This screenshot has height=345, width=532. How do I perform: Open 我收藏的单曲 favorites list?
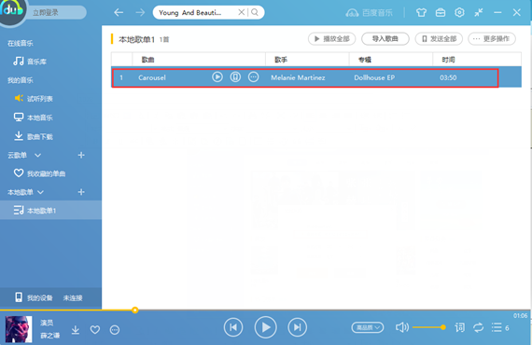click(39, 173)
